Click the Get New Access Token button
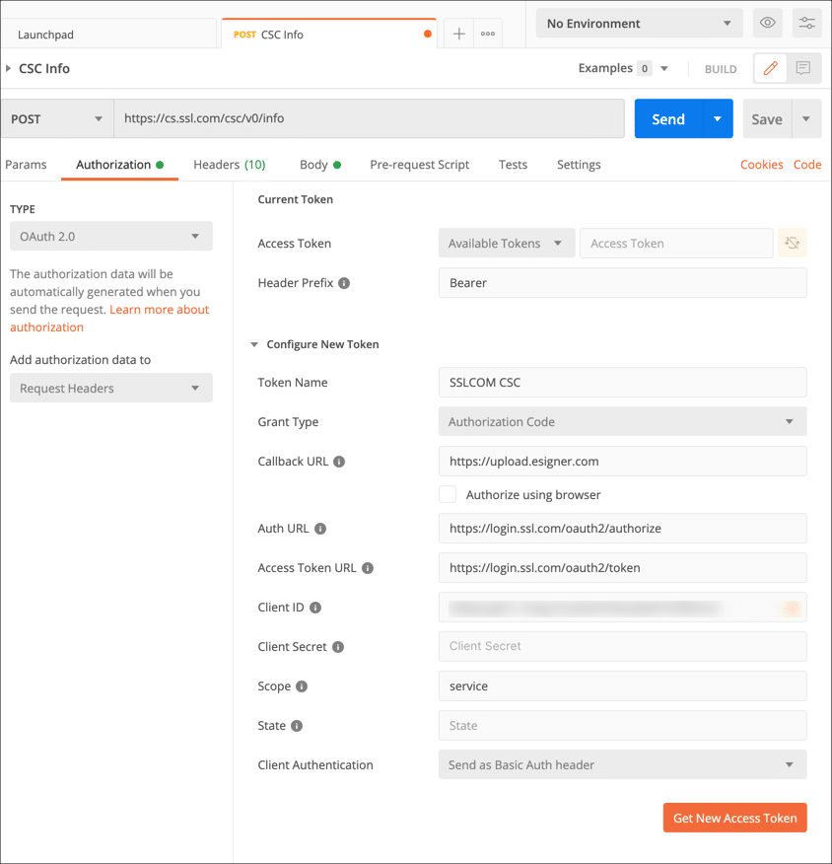This screenshot has width=832, height=864. pos(734,818)
